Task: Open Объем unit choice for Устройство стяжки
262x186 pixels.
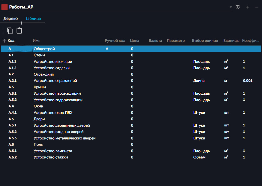Action: tap(199, 157)
